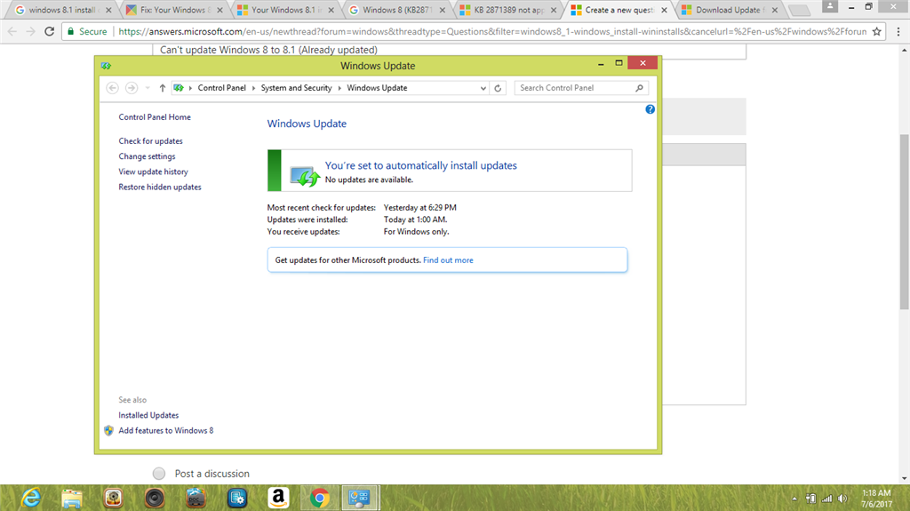Viewport: 910px width, 511px height.
Task: Expand chevron after System and Security breadcrumb
Action: (339, 88)
